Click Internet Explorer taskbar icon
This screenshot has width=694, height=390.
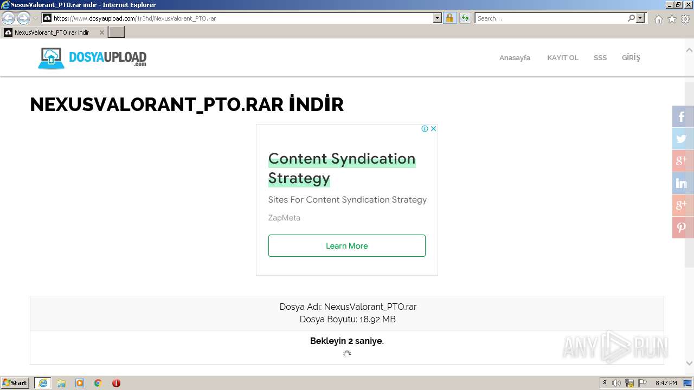point(43,383)
